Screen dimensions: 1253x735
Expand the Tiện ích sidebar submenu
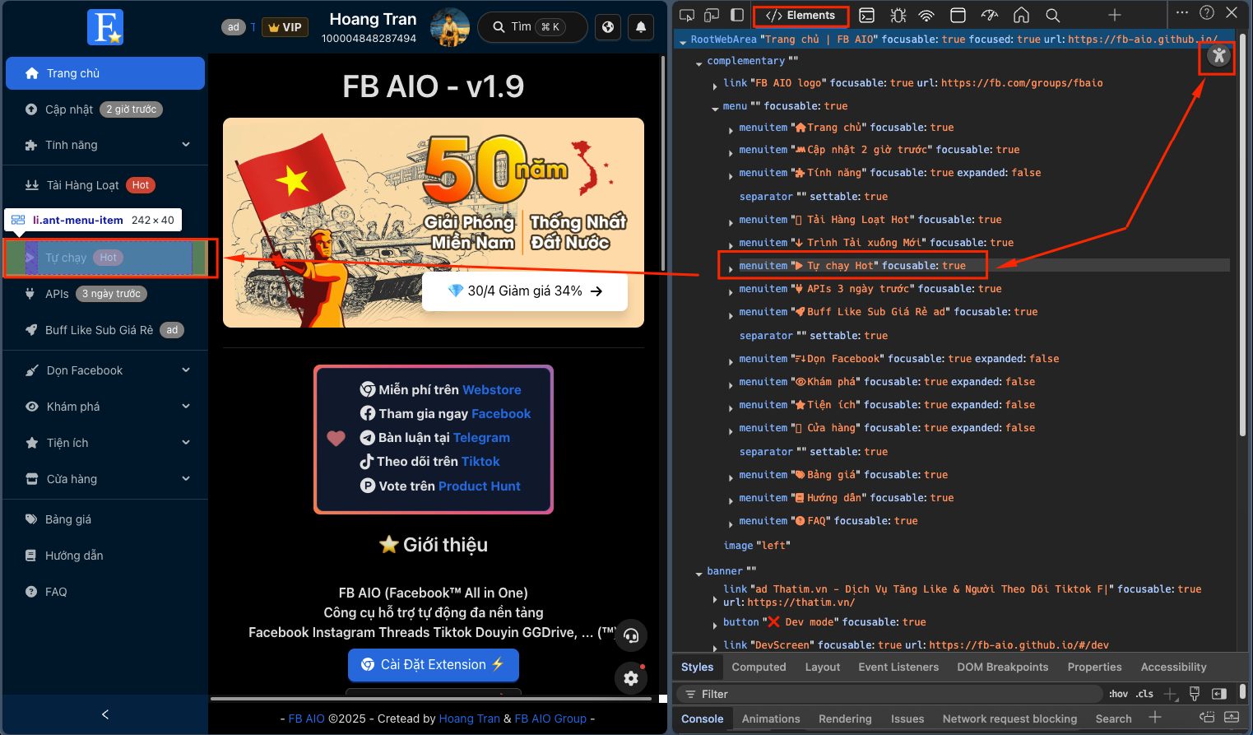pos(105,443)
